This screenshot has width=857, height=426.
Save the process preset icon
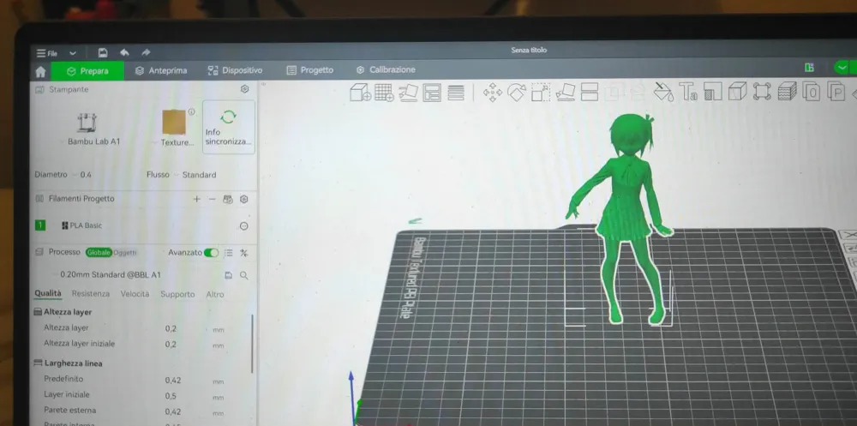(x=229, y=275)
